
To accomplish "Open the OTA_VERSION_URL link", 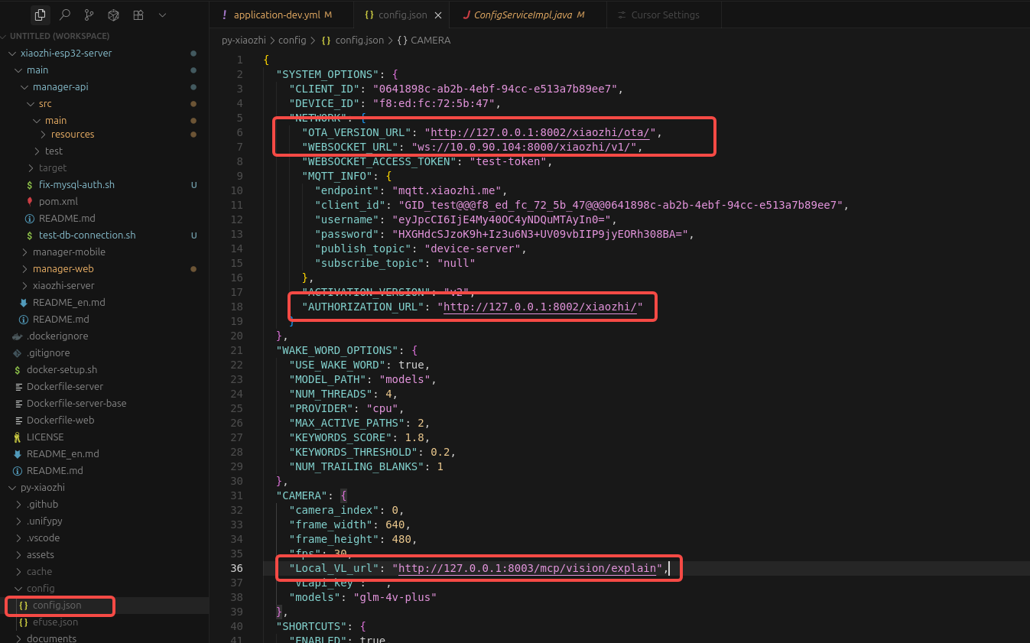I will coord(540,132).
